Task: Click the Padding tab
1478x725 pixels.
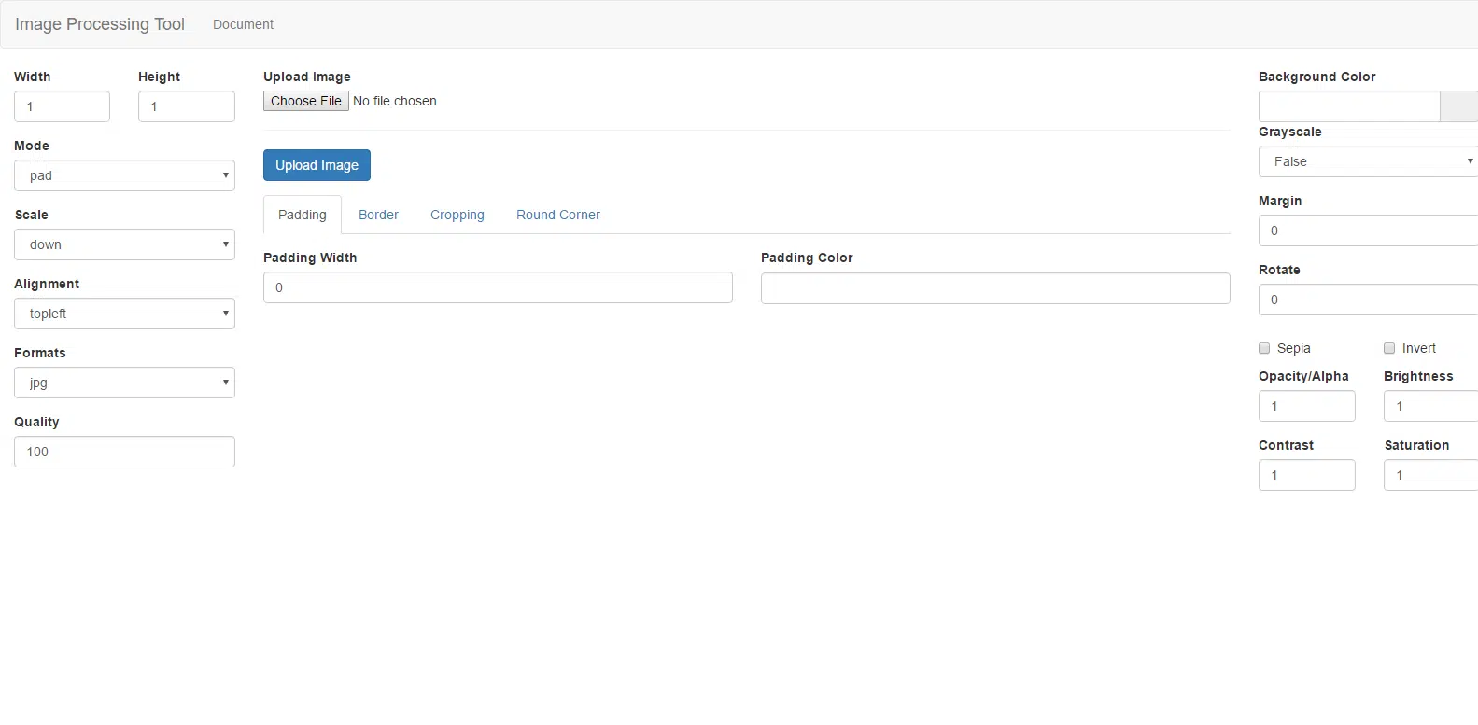Action: coord(303,215)
